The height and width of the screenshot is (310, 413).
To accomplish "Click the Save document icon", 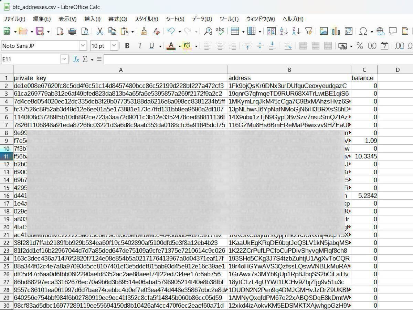I will 40,32.
